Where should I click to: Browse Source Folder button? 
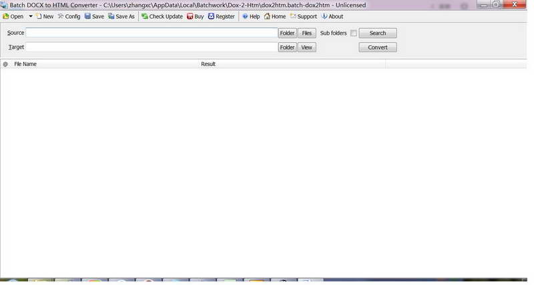coord(287,33)
